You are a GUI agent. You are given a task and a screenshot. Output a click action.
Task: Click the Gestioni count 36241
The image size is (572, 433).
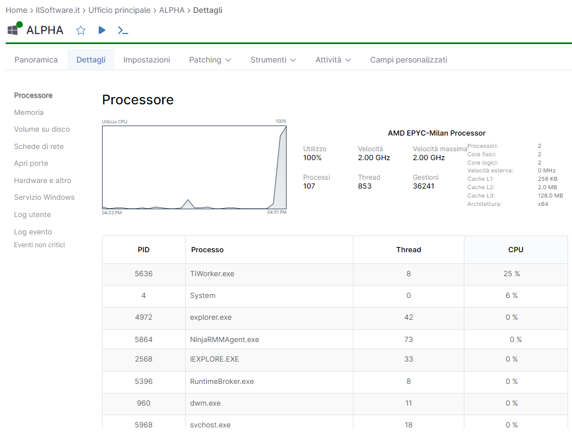424,186
